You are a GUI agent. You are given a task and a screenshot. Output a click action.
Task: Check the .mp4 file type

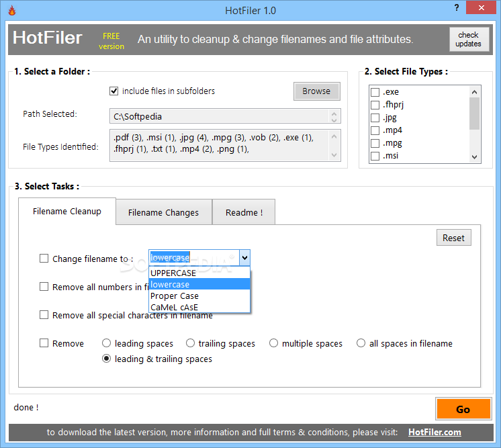375,130
